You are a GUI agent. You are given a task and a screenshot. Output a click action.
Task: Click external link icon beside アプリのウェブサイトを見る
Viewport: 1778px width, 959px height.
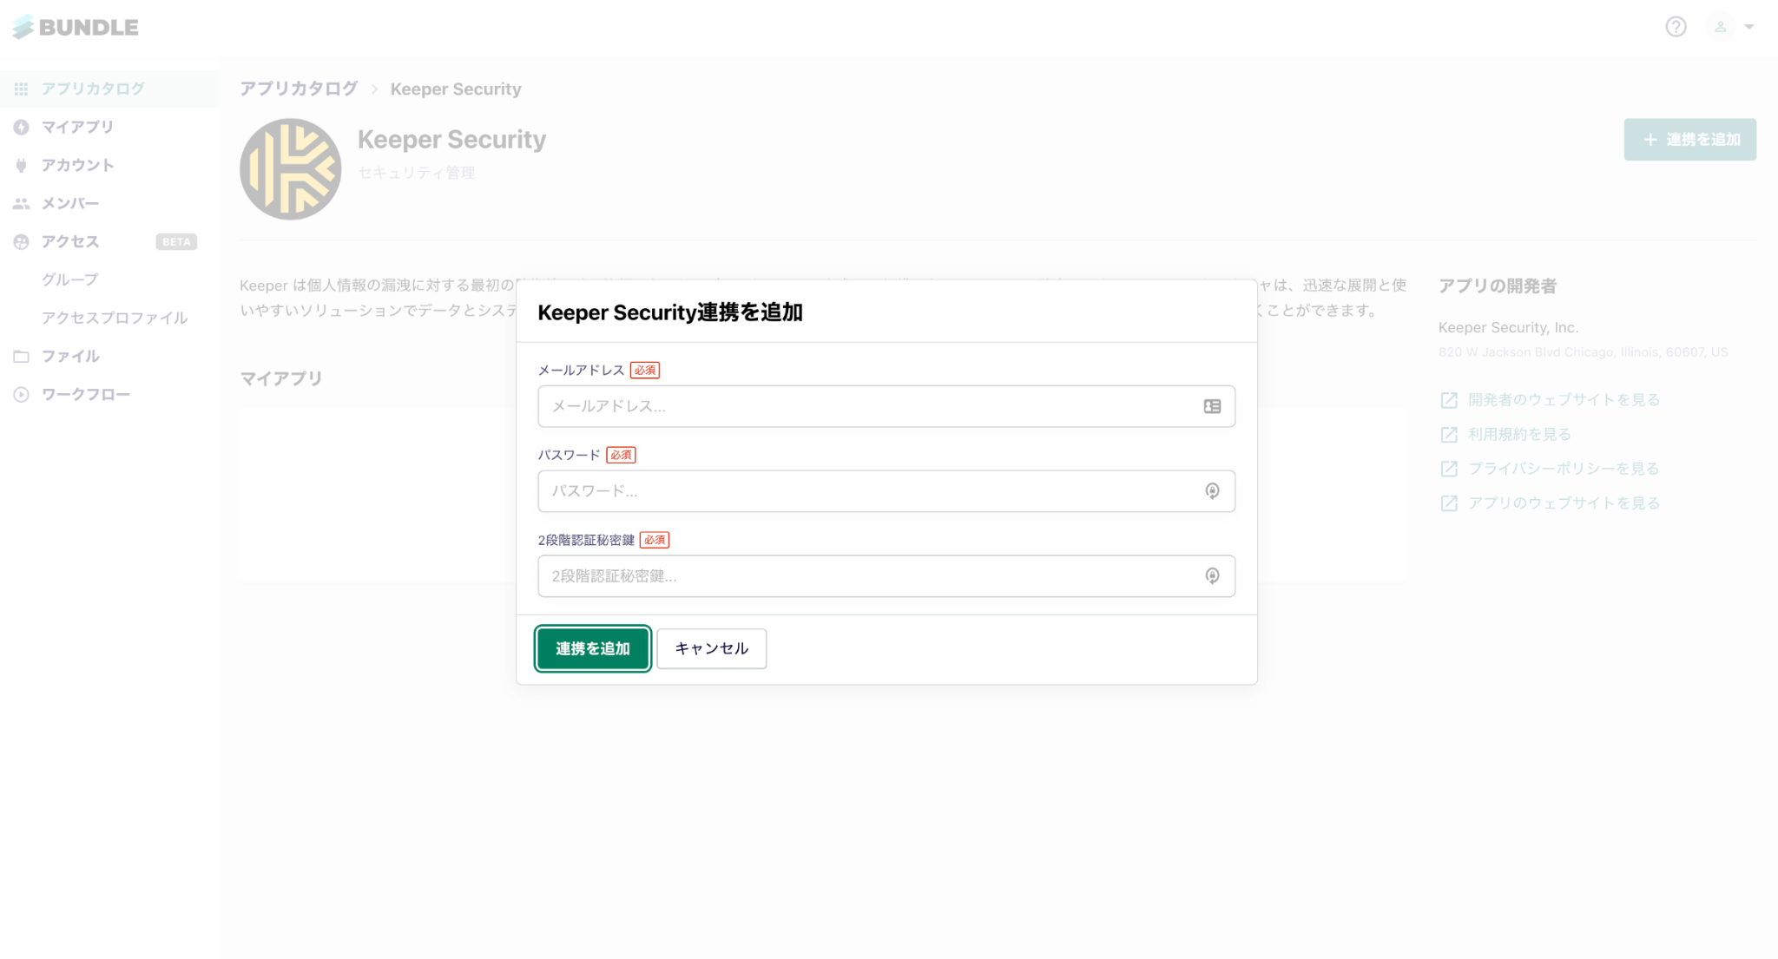[x=1449, y=503]
